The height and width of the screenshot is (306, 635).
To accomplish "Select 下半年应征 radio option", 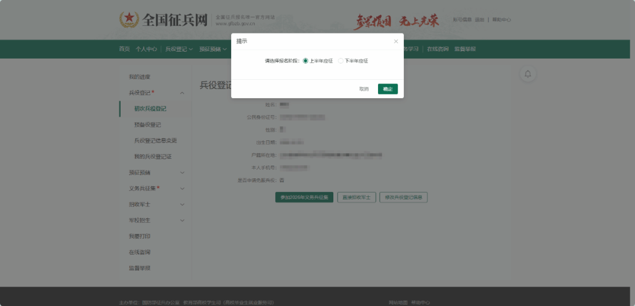I will (x=340, y=61).
